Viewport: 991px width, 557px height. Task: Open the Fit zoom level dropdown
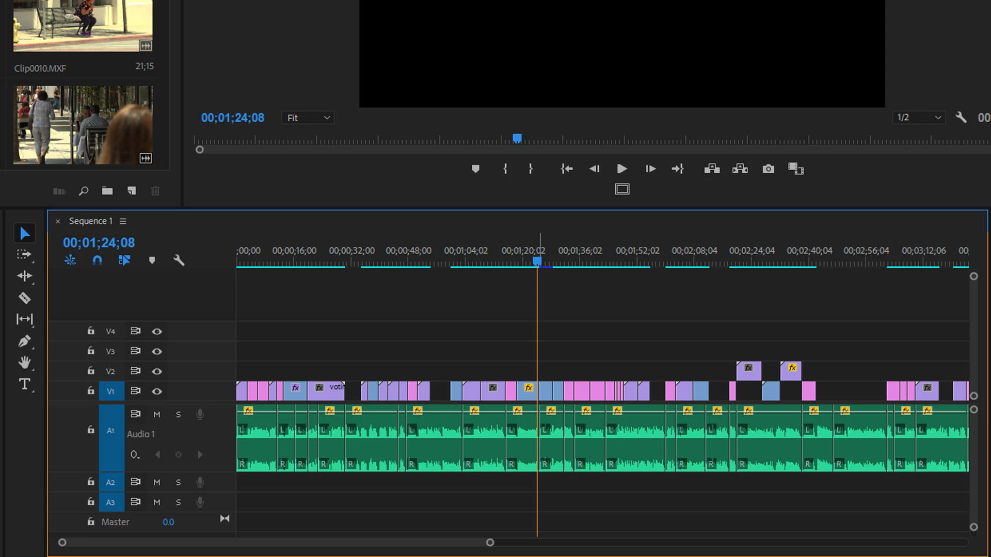pos(308,118)
